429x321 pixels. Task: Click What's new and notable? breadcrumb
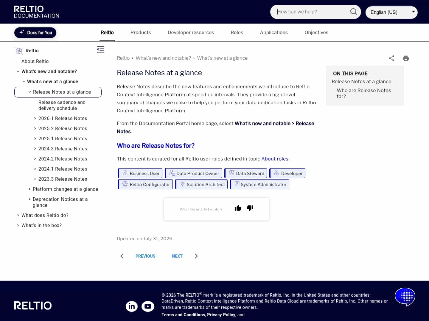pos(163,58)
